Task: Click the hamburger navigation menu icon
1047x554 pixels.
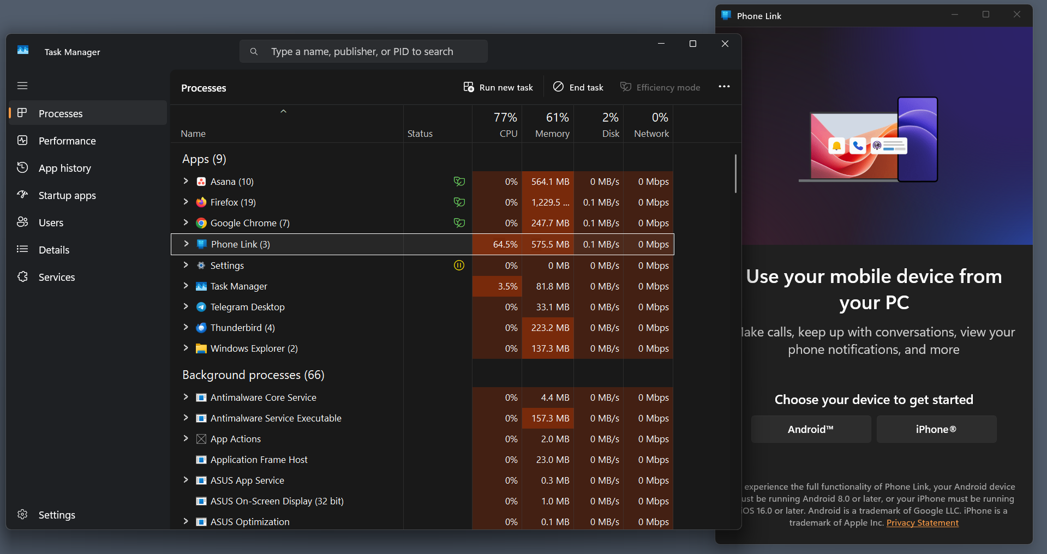Action: pyautogui.click(x=22, y=86)
